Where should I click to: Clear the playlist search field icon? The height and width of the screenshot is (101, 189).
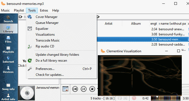coord(98,17)
